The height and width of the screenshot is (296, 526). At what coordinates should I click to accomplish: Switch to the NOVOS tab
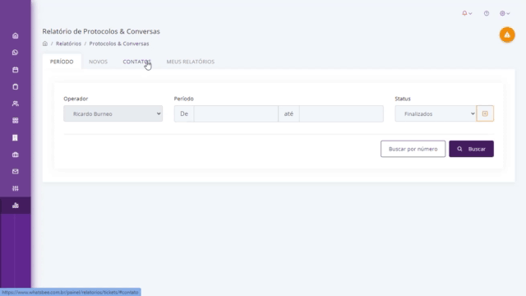pyautogui.click(x=99, y=62)
